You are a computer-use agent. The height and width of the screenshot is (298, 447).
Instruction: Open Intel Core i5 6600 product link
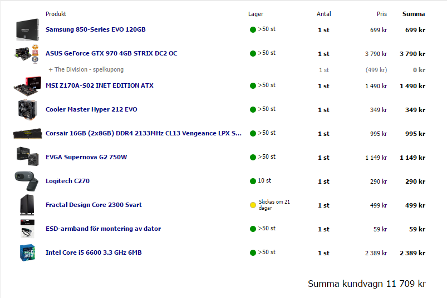[x=94, y=252]
